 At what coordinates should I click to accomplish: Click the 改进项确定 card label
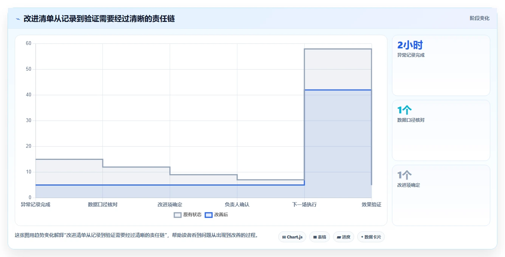point(409,185)
